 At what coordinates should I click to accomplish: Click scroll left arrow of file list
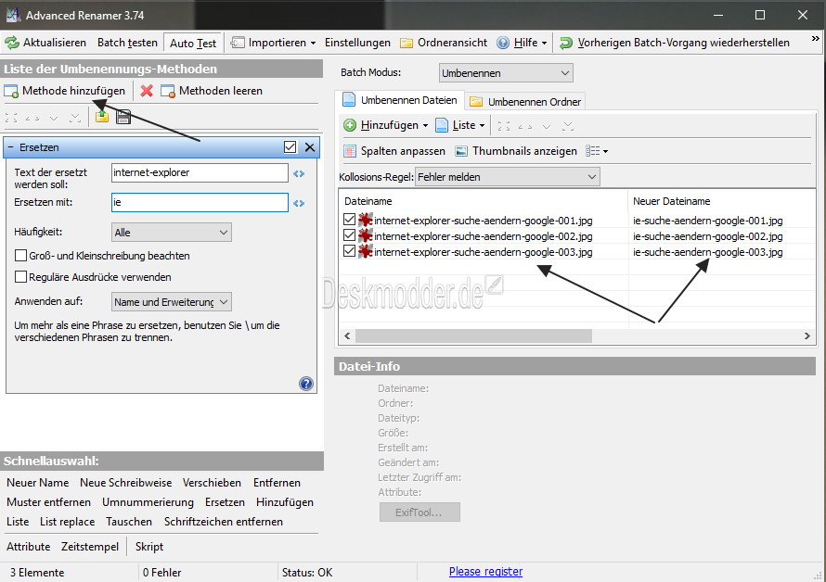pos(346,335)
